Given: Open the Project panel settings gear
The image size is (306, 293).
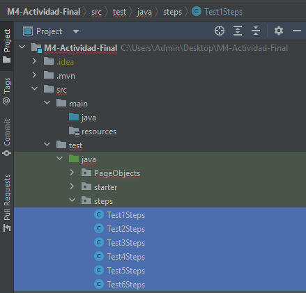Looking at the screenshot, I should click(x=279, y=31).
